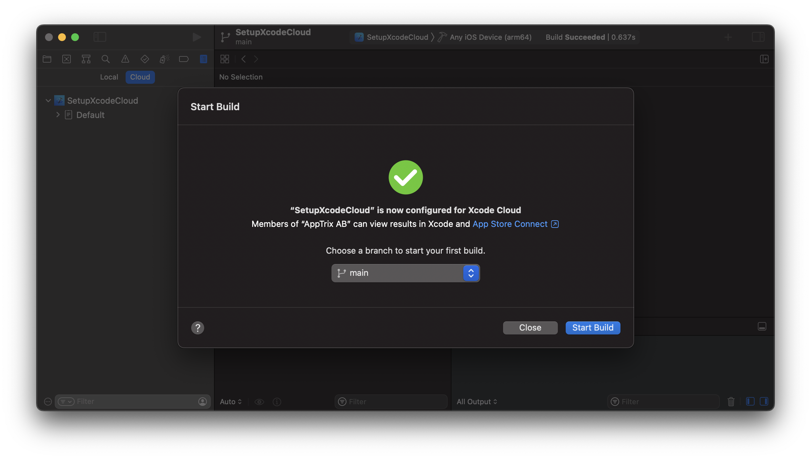Open the Symbol navigator

tap(86, 59)
